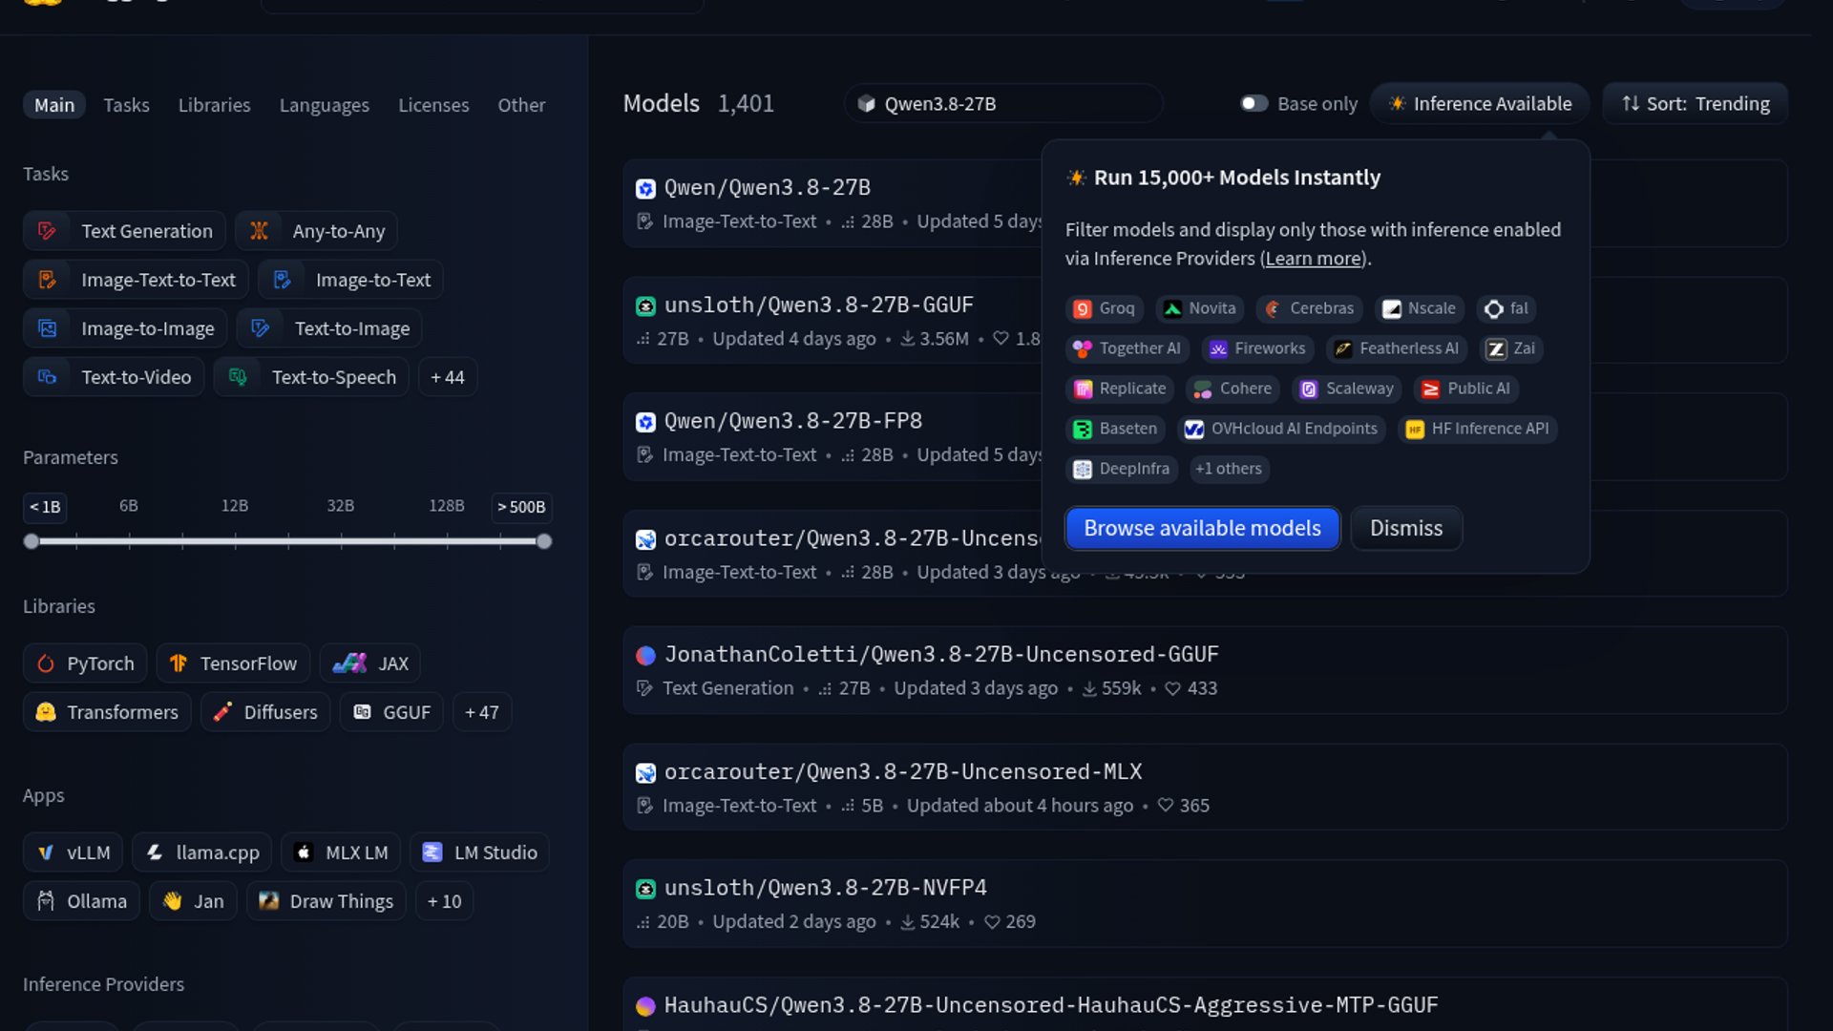This screenshot has width=1833, height=1031.
Task: Expand the +10 more apps list
Action: tap(445, 901)
